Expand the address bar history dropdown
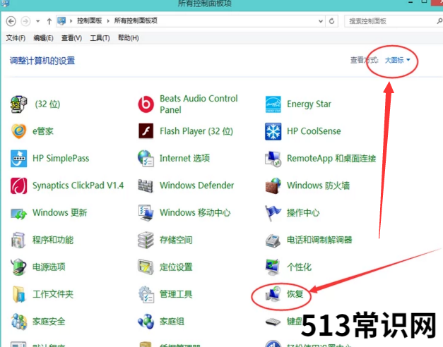The width and height of the screenshot is (443, 347). (x=321, y=21)
